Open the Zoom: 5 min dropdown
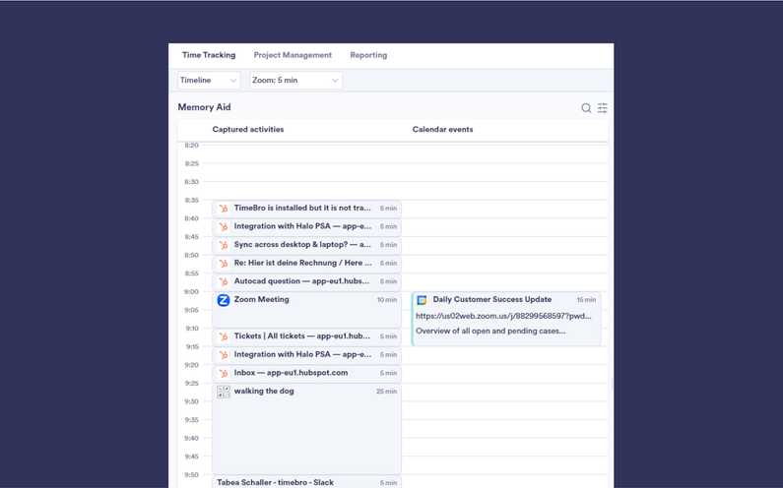 [x=295, y=81]
